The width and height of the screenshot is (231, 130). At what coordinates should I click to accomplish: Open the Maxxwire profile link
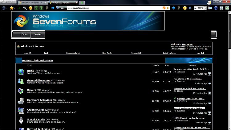pos(187,44)
